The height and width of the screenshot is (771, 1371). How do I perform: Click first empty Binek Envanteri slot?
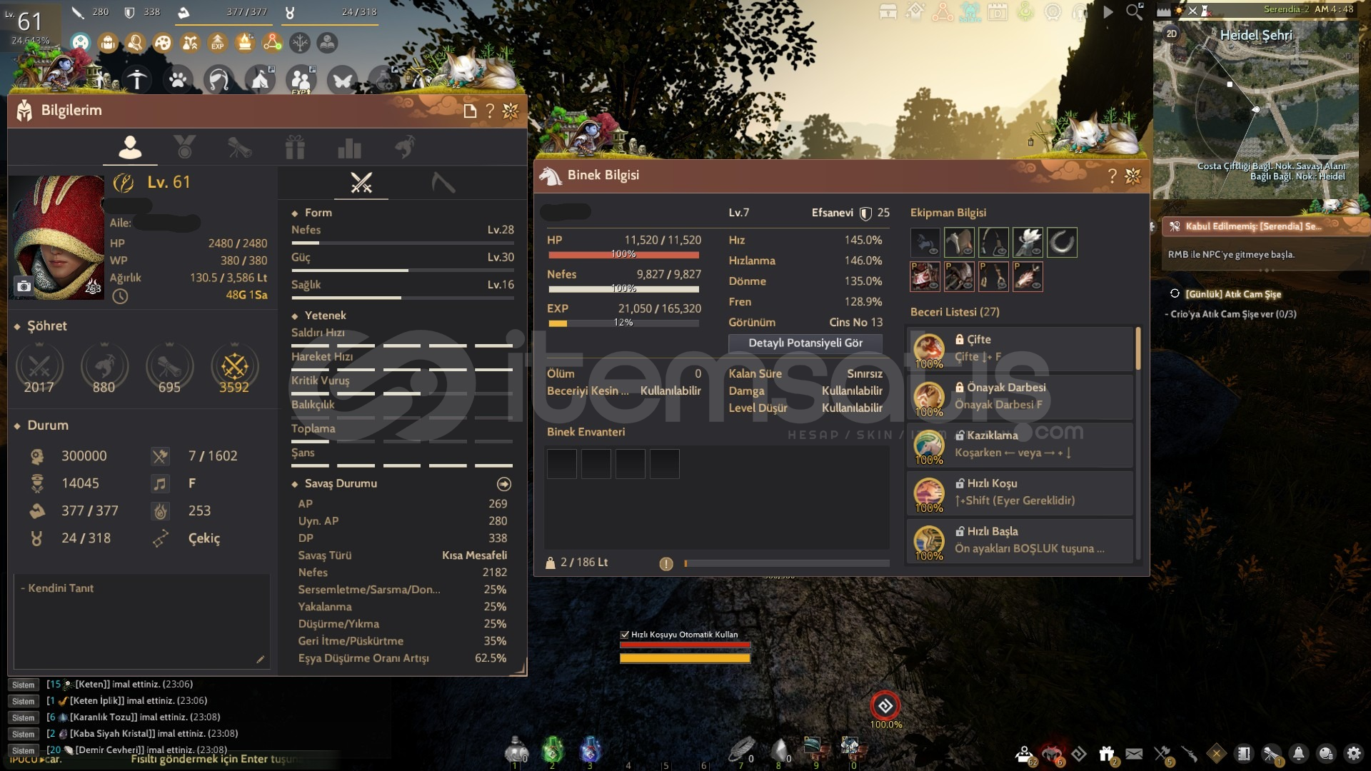tap(562, 464)
